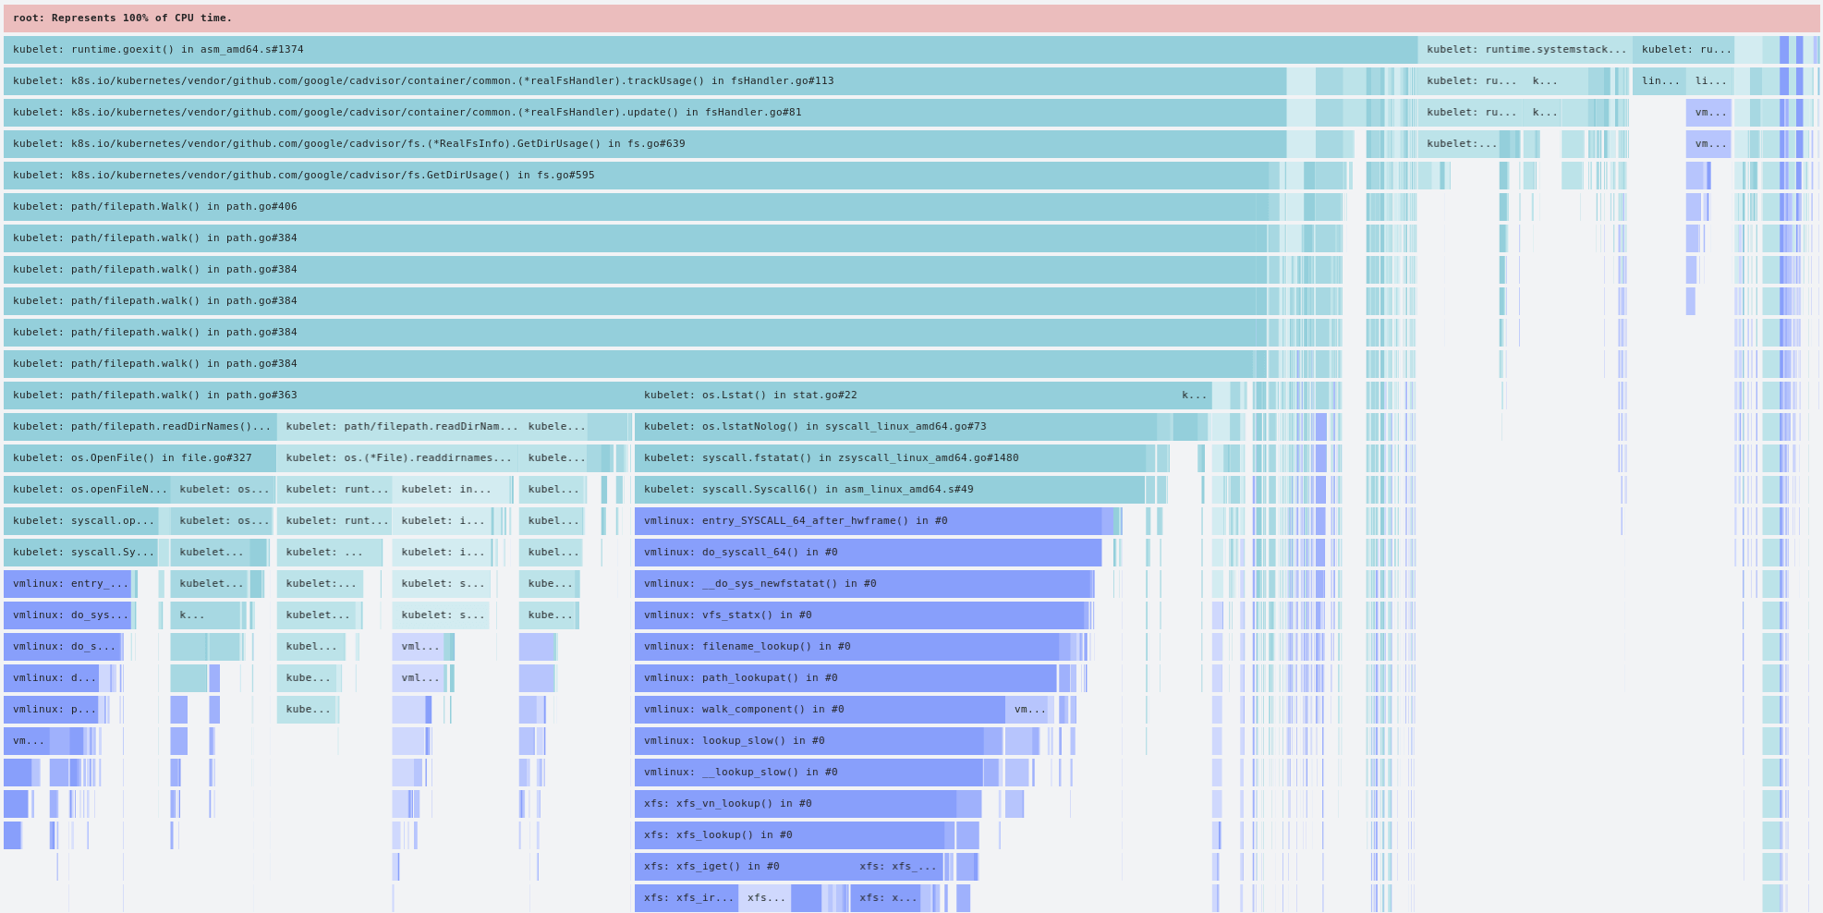
Task: Select fs.GetDirUsage() in fs.go#595 frame
Action: click(636, 176)
